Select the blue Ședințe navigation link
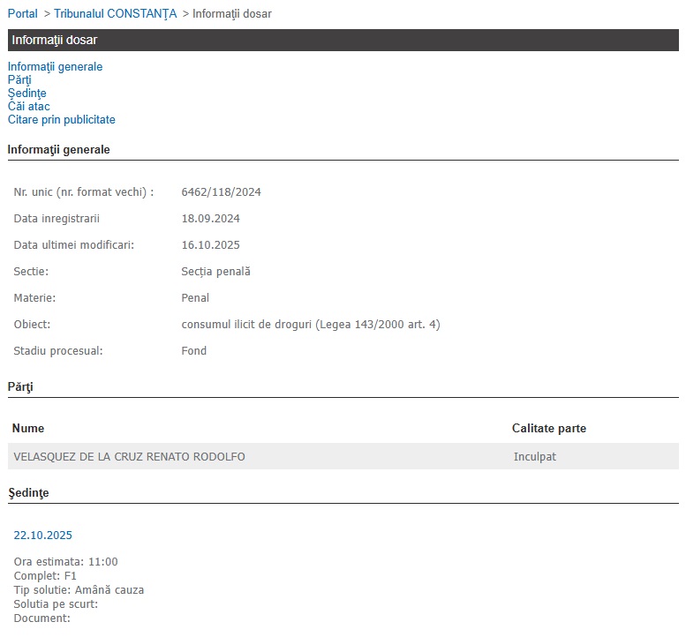686x637 pixels. [26, 94]
